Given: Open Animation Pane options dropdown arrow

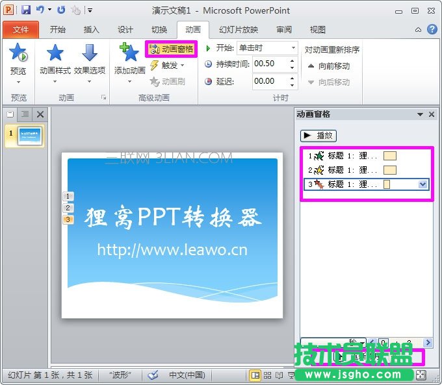Looking at the screenshot, I should pyautogui.click(x=420, y=114).
